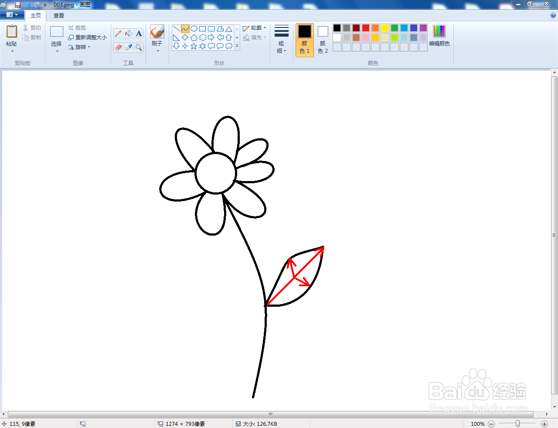
Task: Choose the Rounded rectangle shape
Action: pos(211,29)
